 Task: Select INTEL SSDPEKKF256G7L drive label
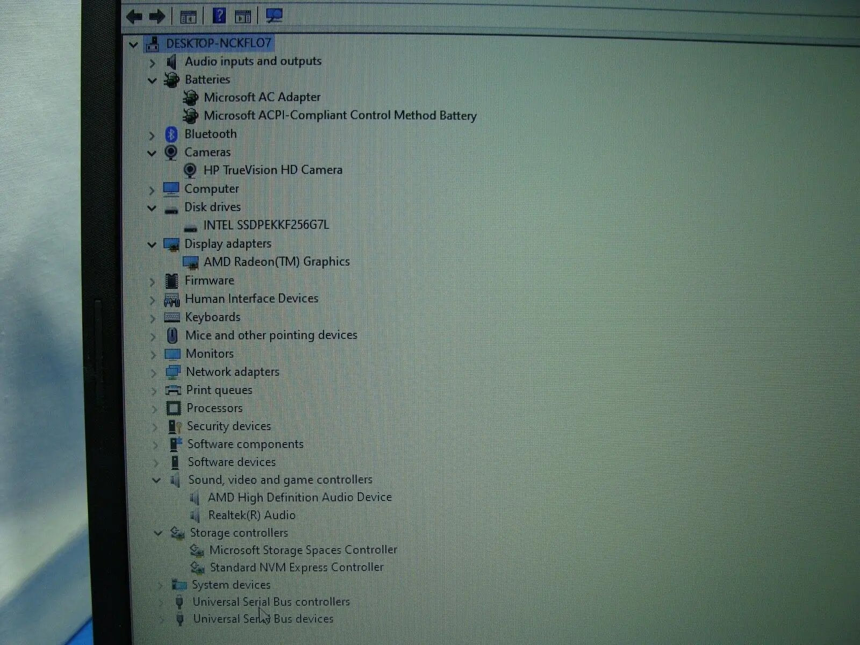tap(266, 225)
